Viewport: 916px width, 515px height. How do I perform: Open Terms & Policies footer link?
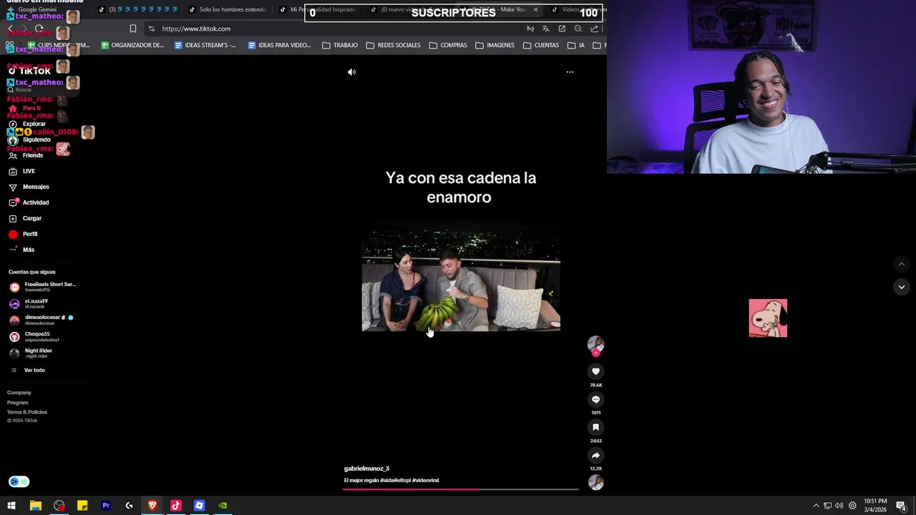pos(27,412)
